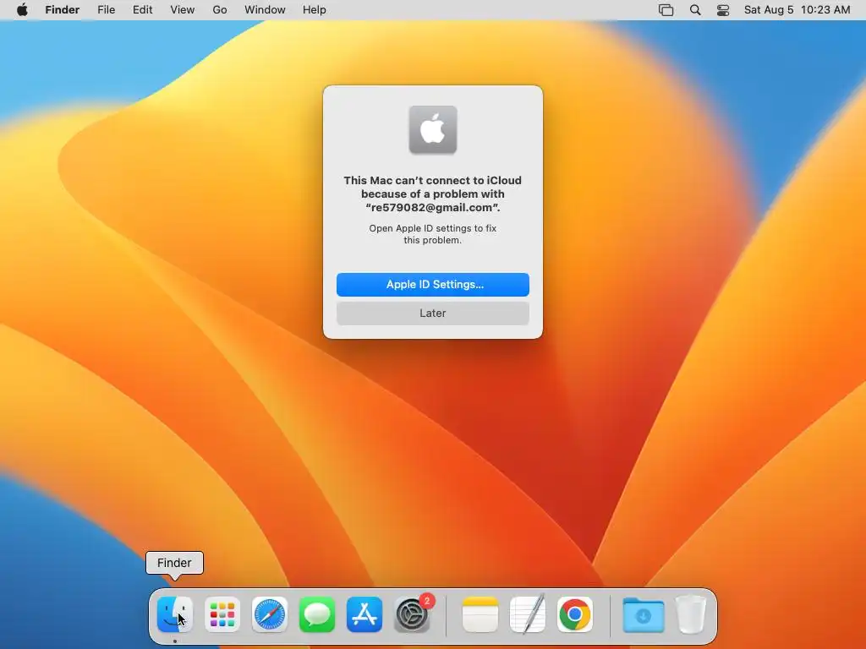Click the Apple logo icon in dialog
The width and height of the screenshot is (866, 649).
[x=432, y=129]
